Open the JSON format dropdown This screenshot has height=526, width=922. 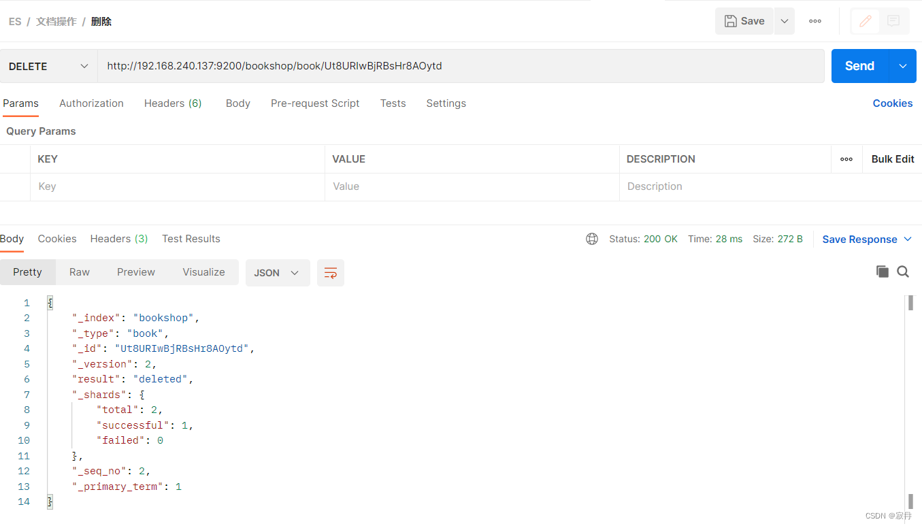pos(278,273)
